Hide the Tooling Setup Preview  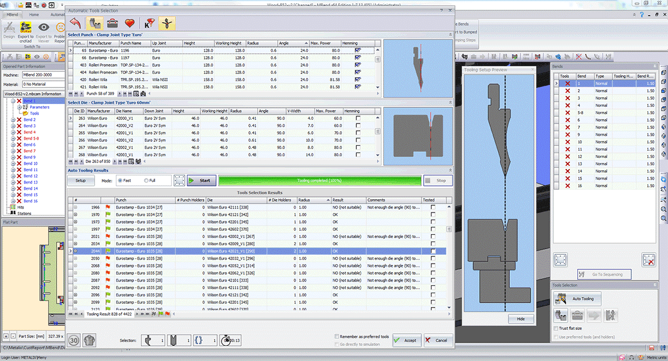pyautogui.click(x=521, y=319)
